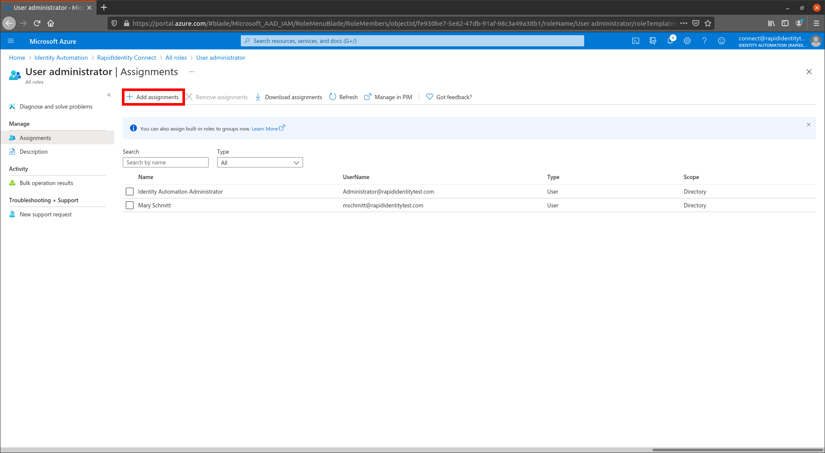
Task: Open the Firefox application menu
Action: [816, 23]
